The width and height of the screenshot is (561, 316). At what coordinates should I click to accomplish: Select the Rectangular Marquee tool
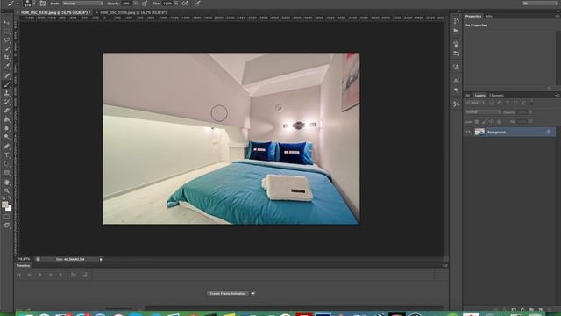6,32
